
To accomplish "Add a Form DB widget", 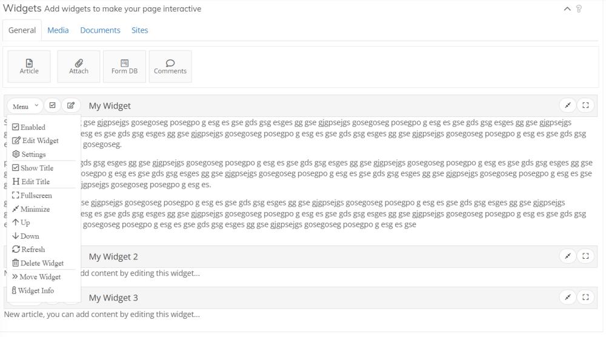I will 124,67.
